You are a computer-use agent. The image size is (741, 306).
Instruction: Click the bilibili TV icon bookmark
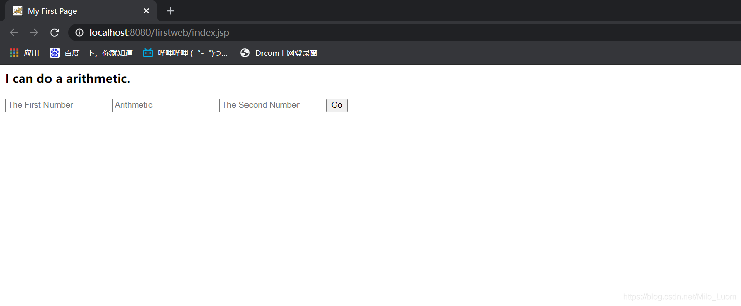(x=148, y=53)
